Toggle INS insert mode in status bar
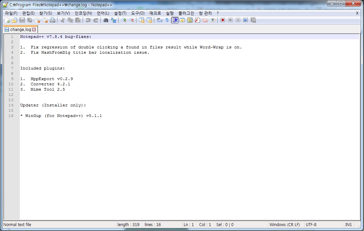Screen dimensions: 364x231 [x=348, y=224]
